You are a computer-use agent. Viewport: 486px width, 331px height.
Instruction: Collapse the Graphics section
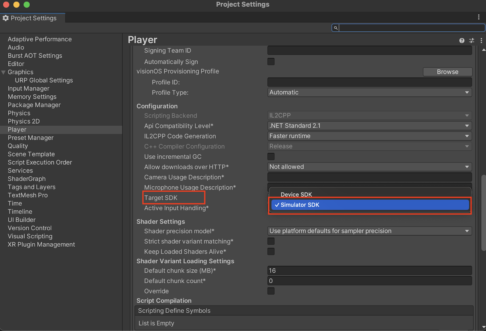click(x=3, y=72)
